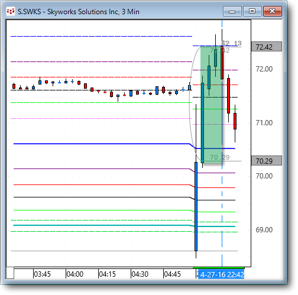Click the 71.00 price scale label
This screenshot has width=298, height=295.
pyautogui.click(x=264, y=123)
